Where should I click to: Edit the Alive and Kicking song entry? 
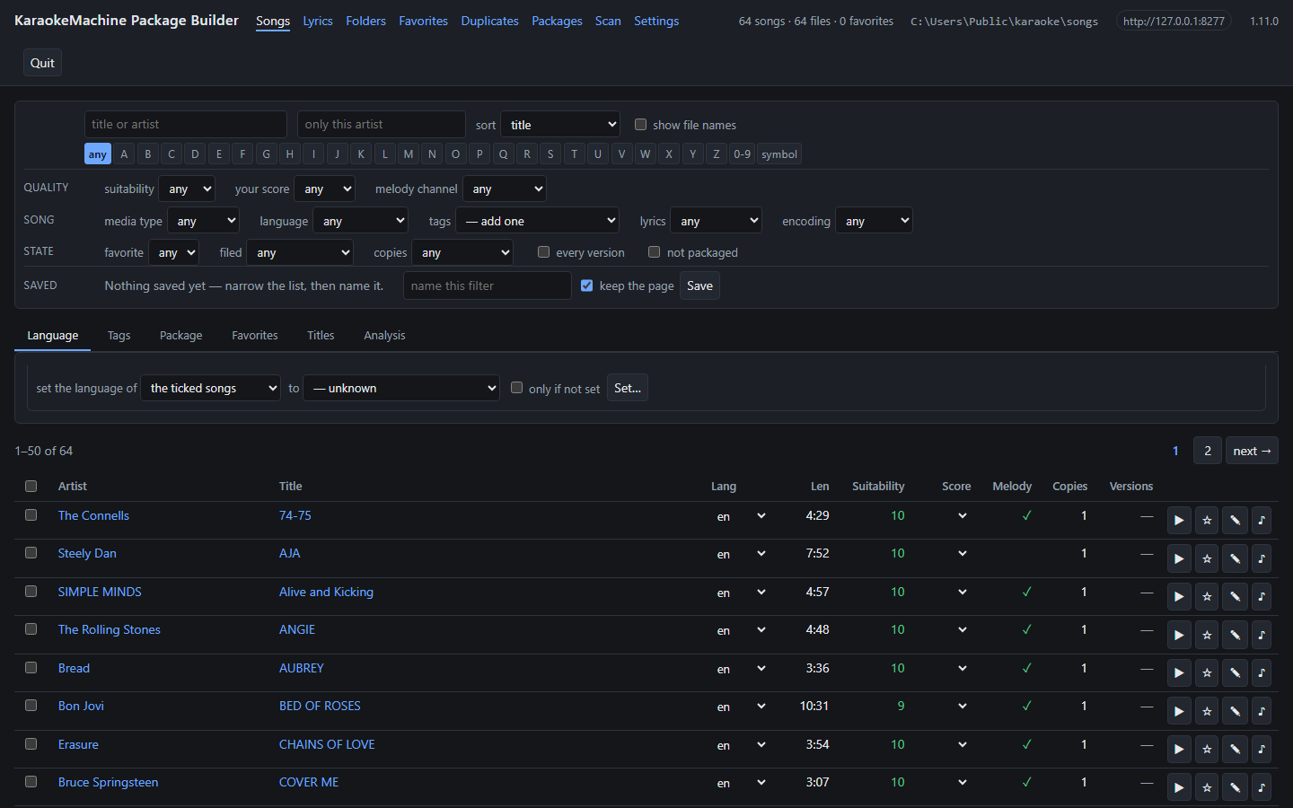[x=1235, y=597]
